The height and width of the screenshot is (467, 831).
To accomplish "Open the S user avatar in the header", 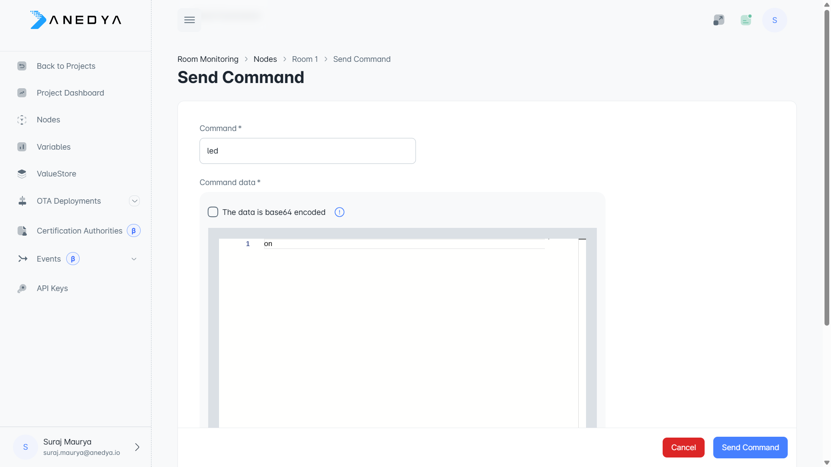I will pos(774,20).
